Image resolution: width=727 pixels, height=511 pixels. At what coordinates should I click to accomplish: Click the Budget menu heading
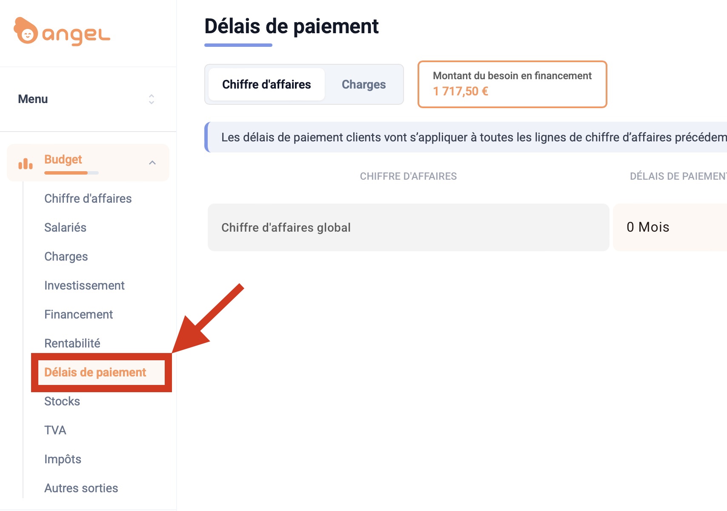63,159
